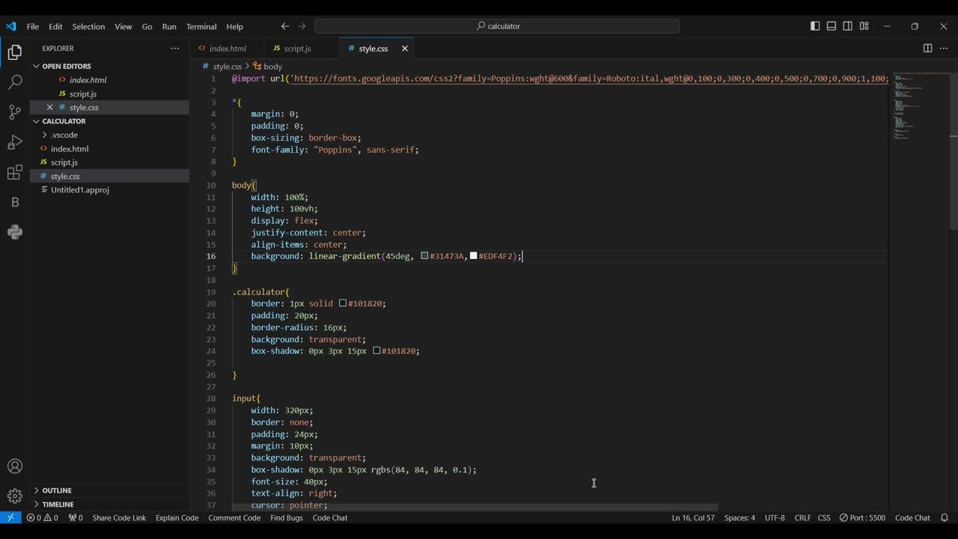The width and height of the screenshot is (958, 539).
Task: Open Run and Debug view
Action: pyautogui.click(x=15, y=142)
